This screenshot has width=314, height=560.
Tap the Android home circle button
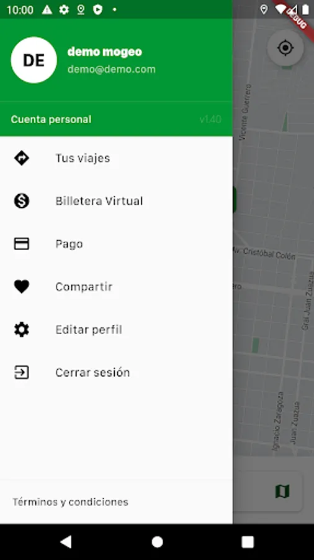(x=157, y=542)
